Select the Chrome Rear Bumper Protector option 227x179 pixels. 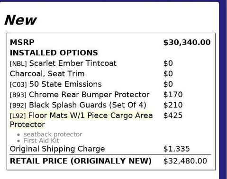click(x=89, y=95)
